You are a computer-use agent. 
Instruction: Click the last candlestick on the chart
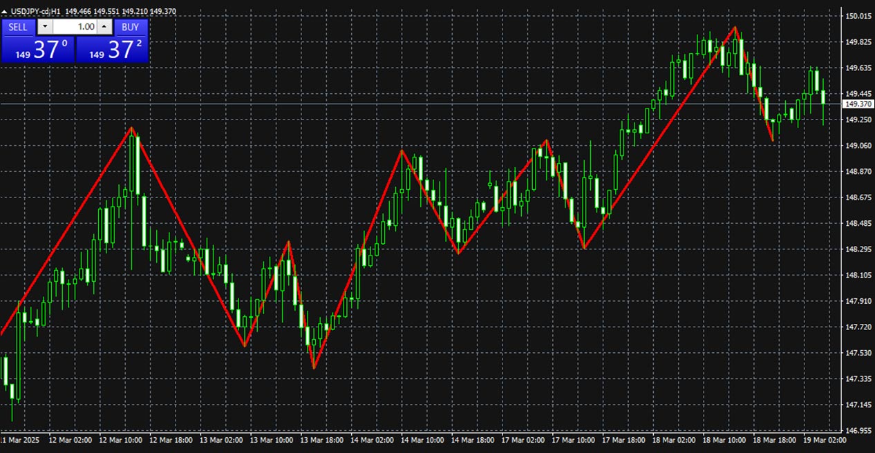(822, 98)
